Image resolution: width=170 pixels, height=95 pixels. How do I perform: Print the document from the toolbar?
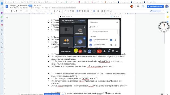tap(12, 11)
